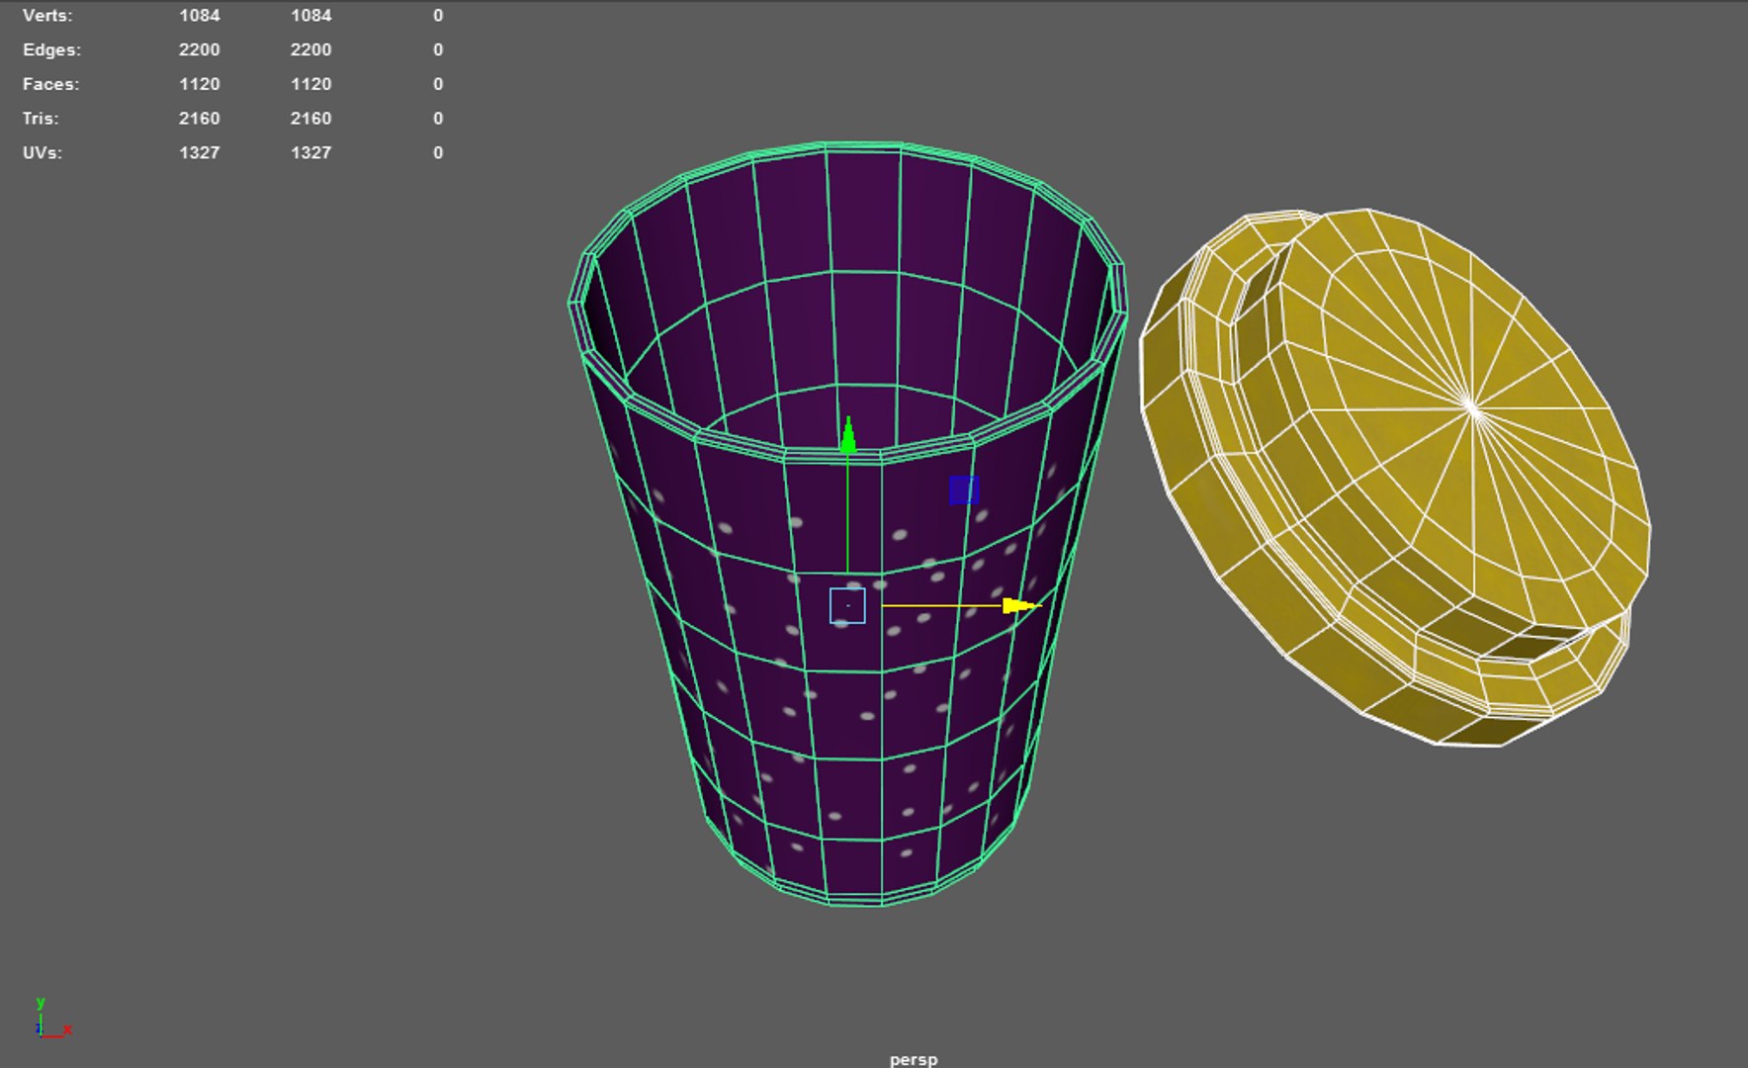Click the green Y-axis move arrow
Screen dimensions: 1748x1068
pyautogui.click(x=847, y=436)
